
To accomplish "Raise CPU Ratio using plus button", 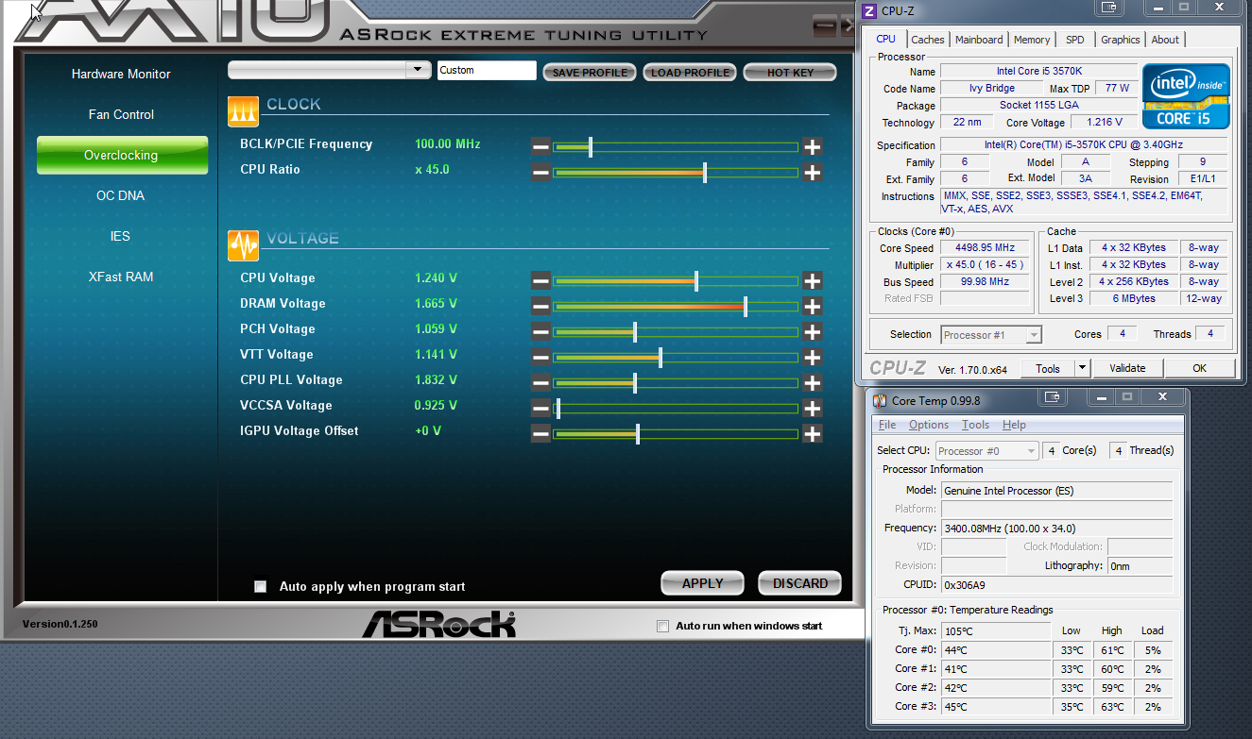I will click(x=812, y=173).
